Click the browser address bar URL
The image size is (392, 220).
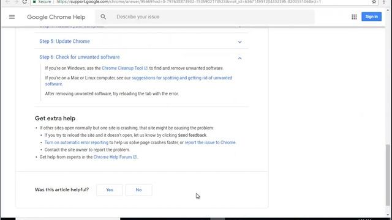pyautogui.click(x=189, y=2)
